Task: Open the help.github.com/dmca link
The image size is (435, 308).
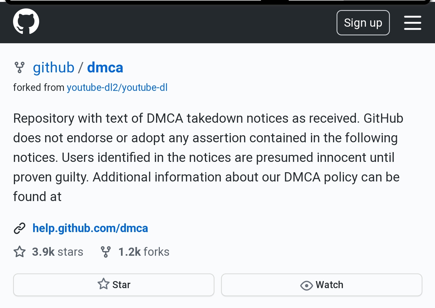Action: click(x=90, y=228)
